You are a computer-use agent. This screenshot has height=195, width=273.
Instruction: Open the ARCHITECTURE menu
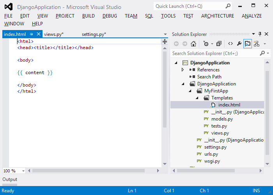click(218, 16)
